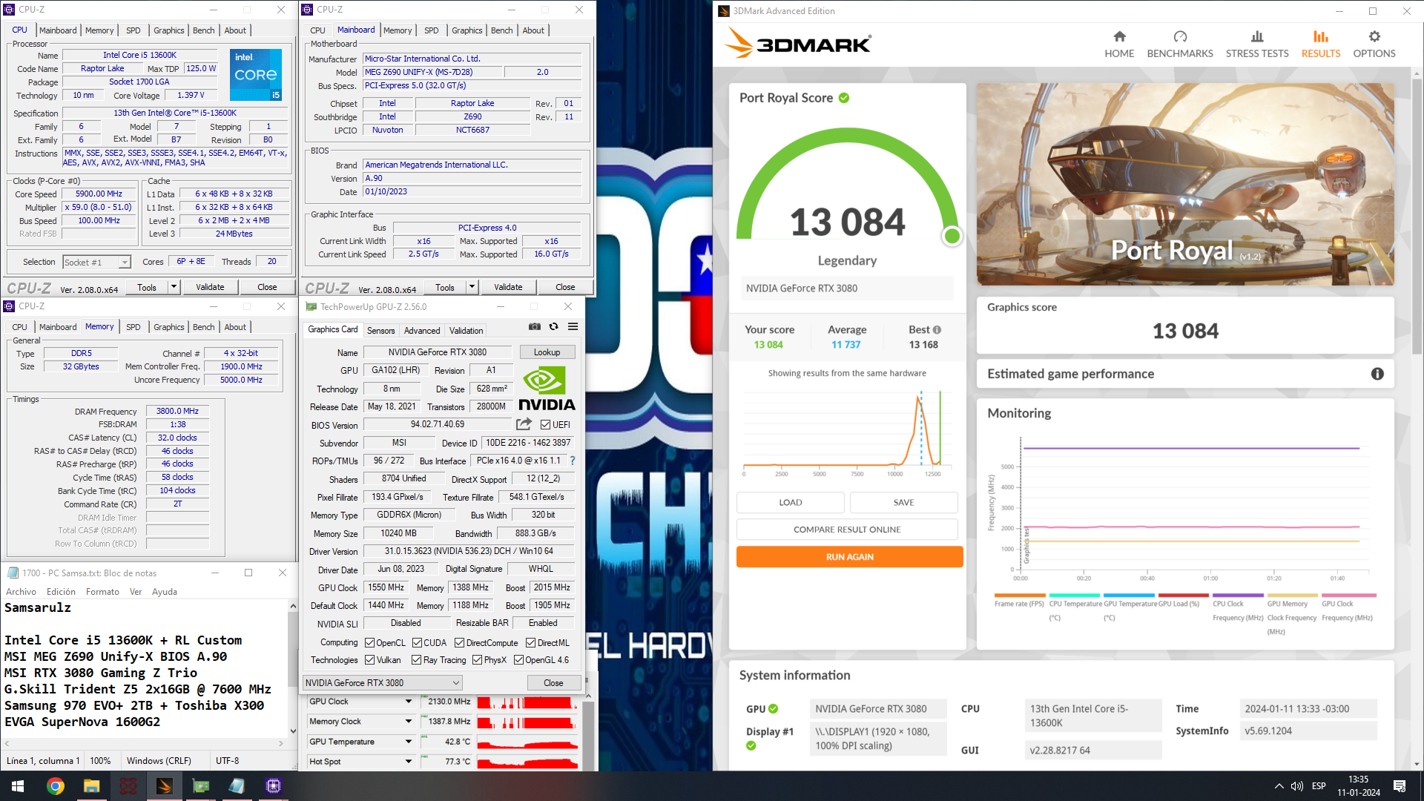The image size is (1424, 801).
Task: Show hidden system tray icons
Action: point(1279,786)
